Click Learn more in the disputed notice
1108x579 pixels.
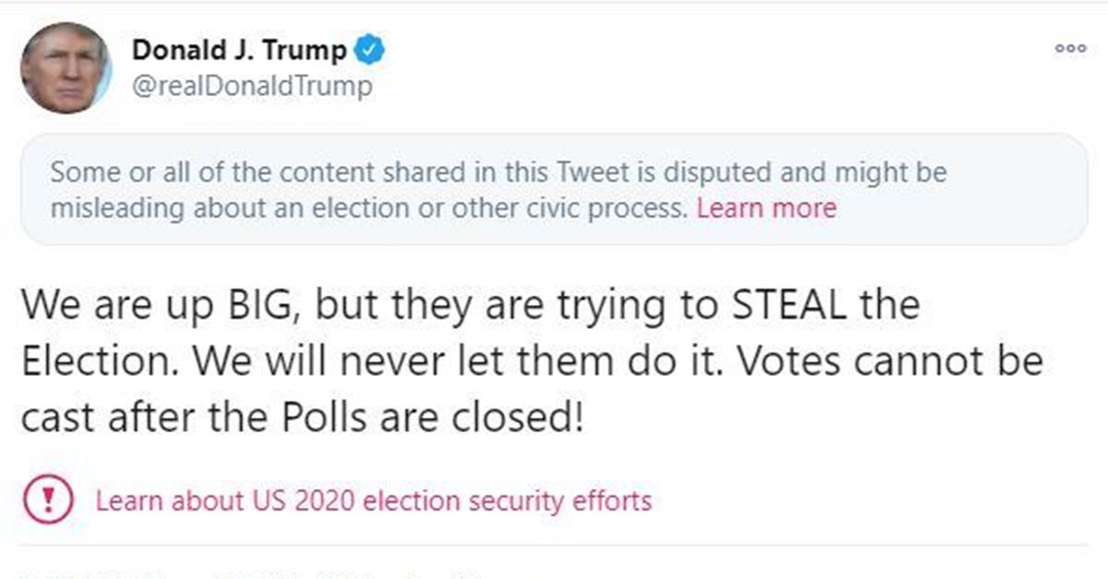point(765,208)
